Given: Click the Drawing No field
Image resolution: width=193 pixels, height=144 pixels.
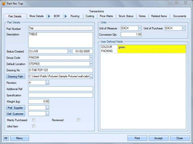Looking at the screenshot, I should [61, 70].
